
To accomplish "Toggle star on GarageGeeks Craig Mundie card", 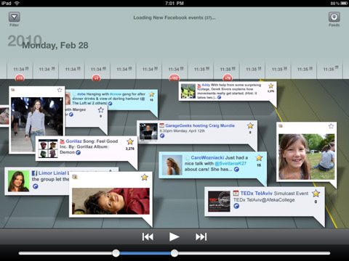I will pyautogui.click(x=250, y=125).
